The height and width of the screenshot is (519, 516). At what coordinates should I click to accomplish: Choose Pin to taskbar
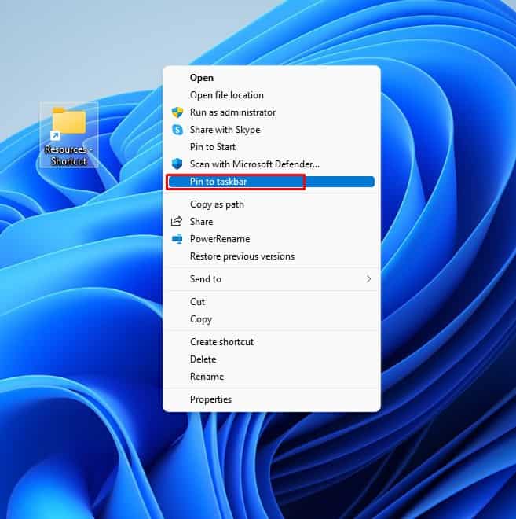272,182
